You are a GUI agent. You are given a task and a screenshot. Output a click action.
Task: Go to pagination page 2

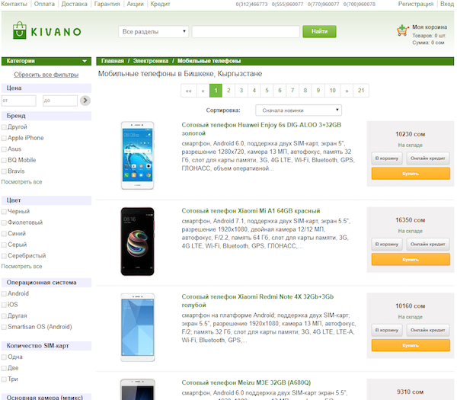click(x=228, y=91)
